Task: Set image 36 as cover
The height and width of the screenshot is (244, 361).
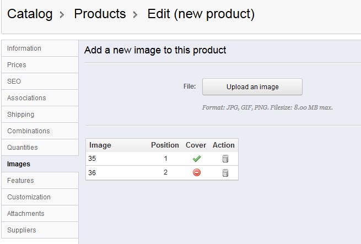Action: click(x=197, y=173)
